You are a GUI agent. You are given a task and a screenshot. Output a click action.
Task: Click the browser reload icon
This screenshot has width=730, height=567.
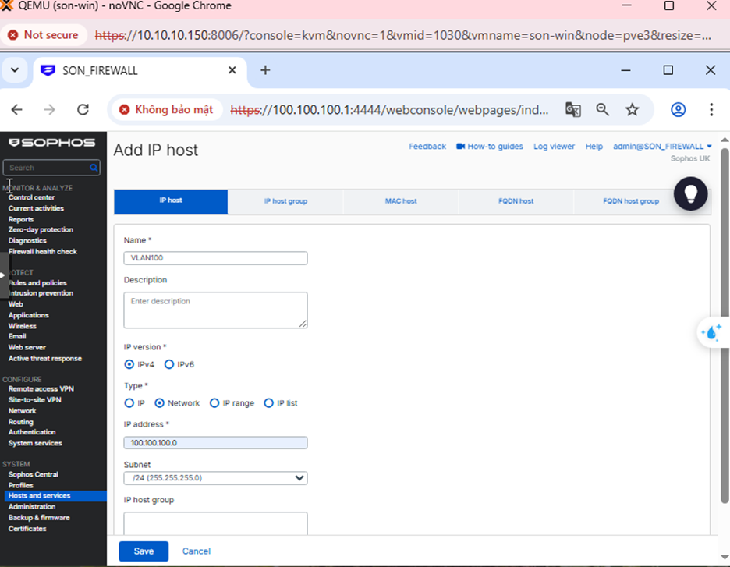coord(83,110)
